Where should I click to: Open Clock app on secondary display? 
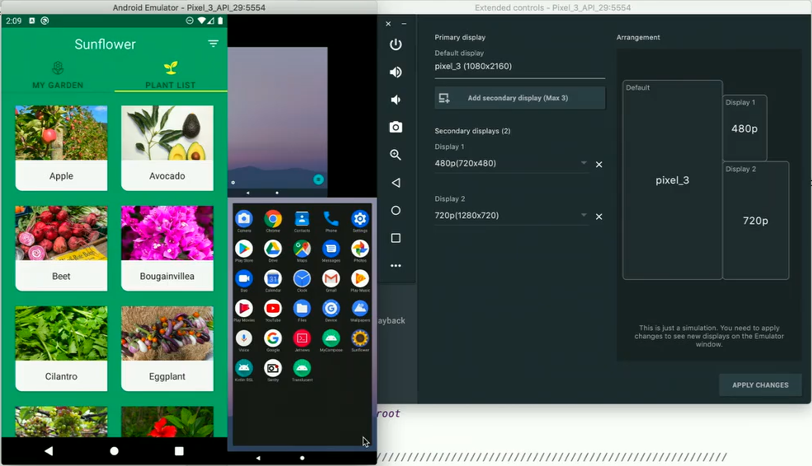pyautogui.click(x=302, y=281)
